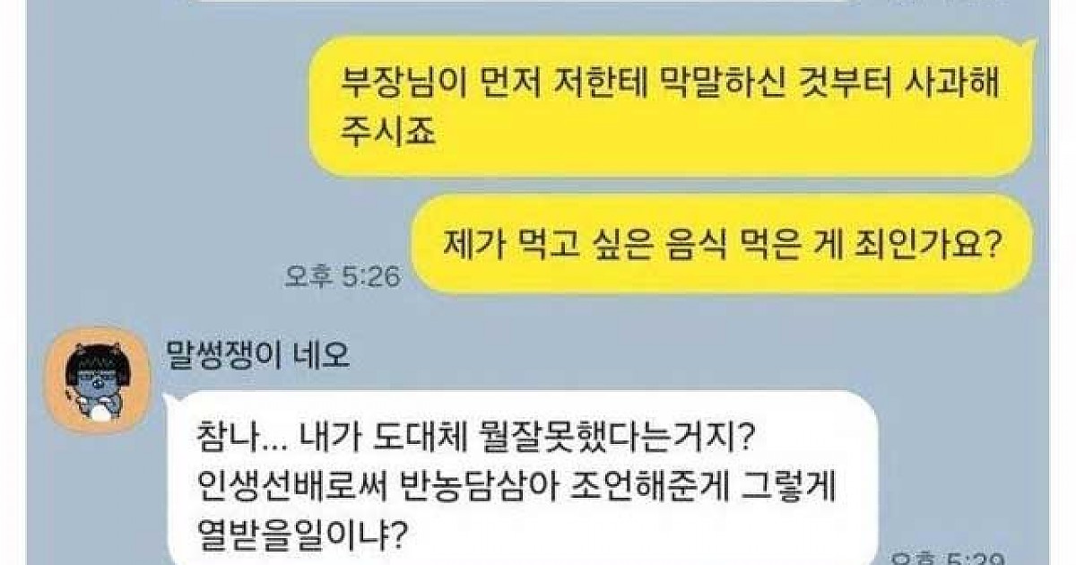The width and height of the screenshot is (1076, 565).
Task: Click the word 주시죠 in the yellow bubble
Action: coord(388,133)
